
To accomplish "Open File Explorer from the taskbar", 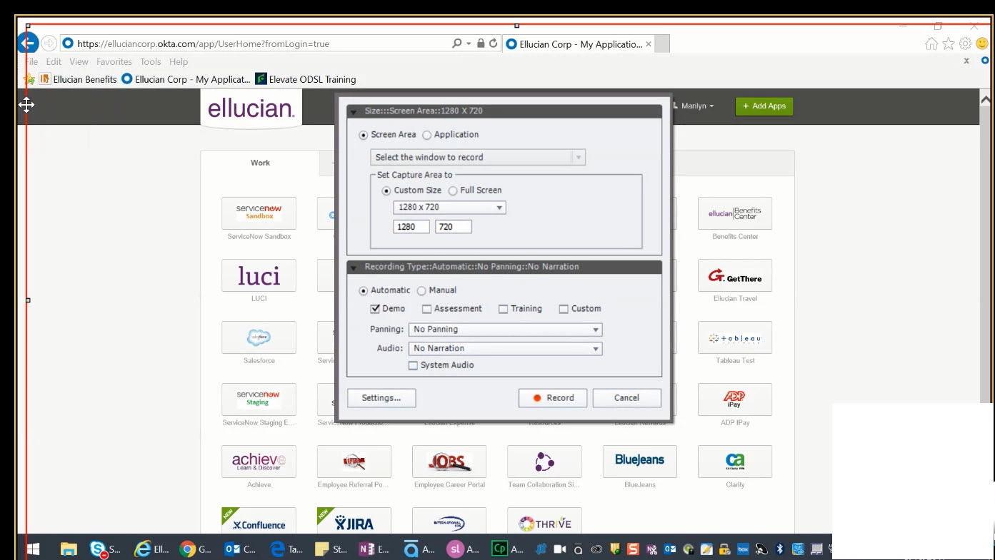I will coord(69,549).
